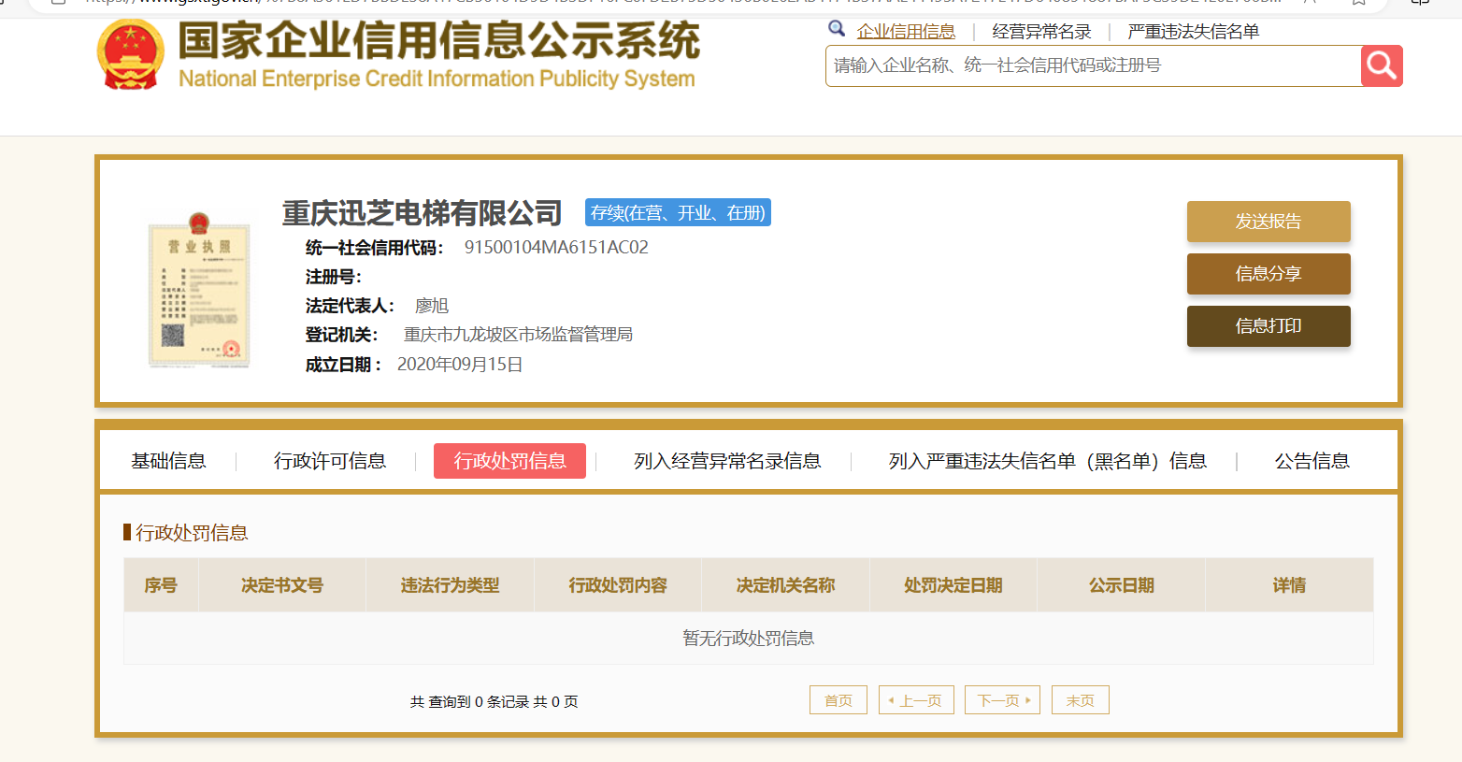Image resolution: width=1462 pixels, height=762 pixels.
Task: Jump to 末页 last page button
Action: [x=1081, y=700]
